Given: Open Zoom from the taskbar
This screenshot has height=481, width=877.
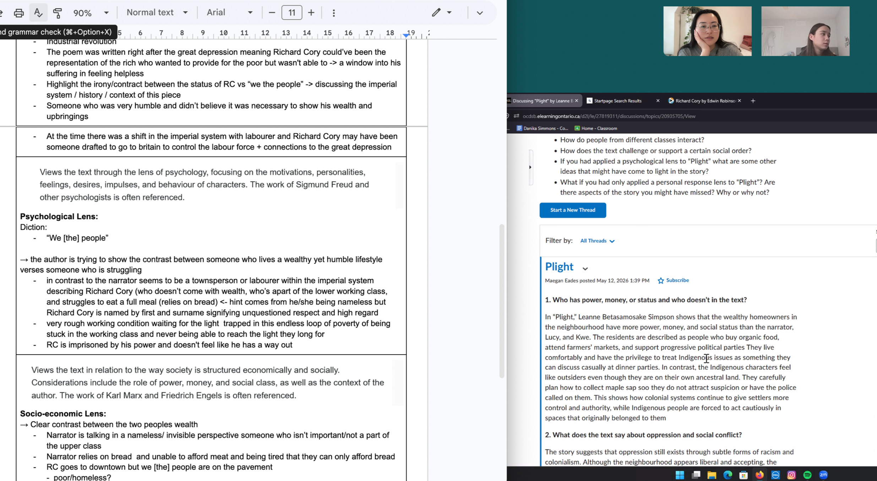Looking at the screenshot, I should coord(823,475).
